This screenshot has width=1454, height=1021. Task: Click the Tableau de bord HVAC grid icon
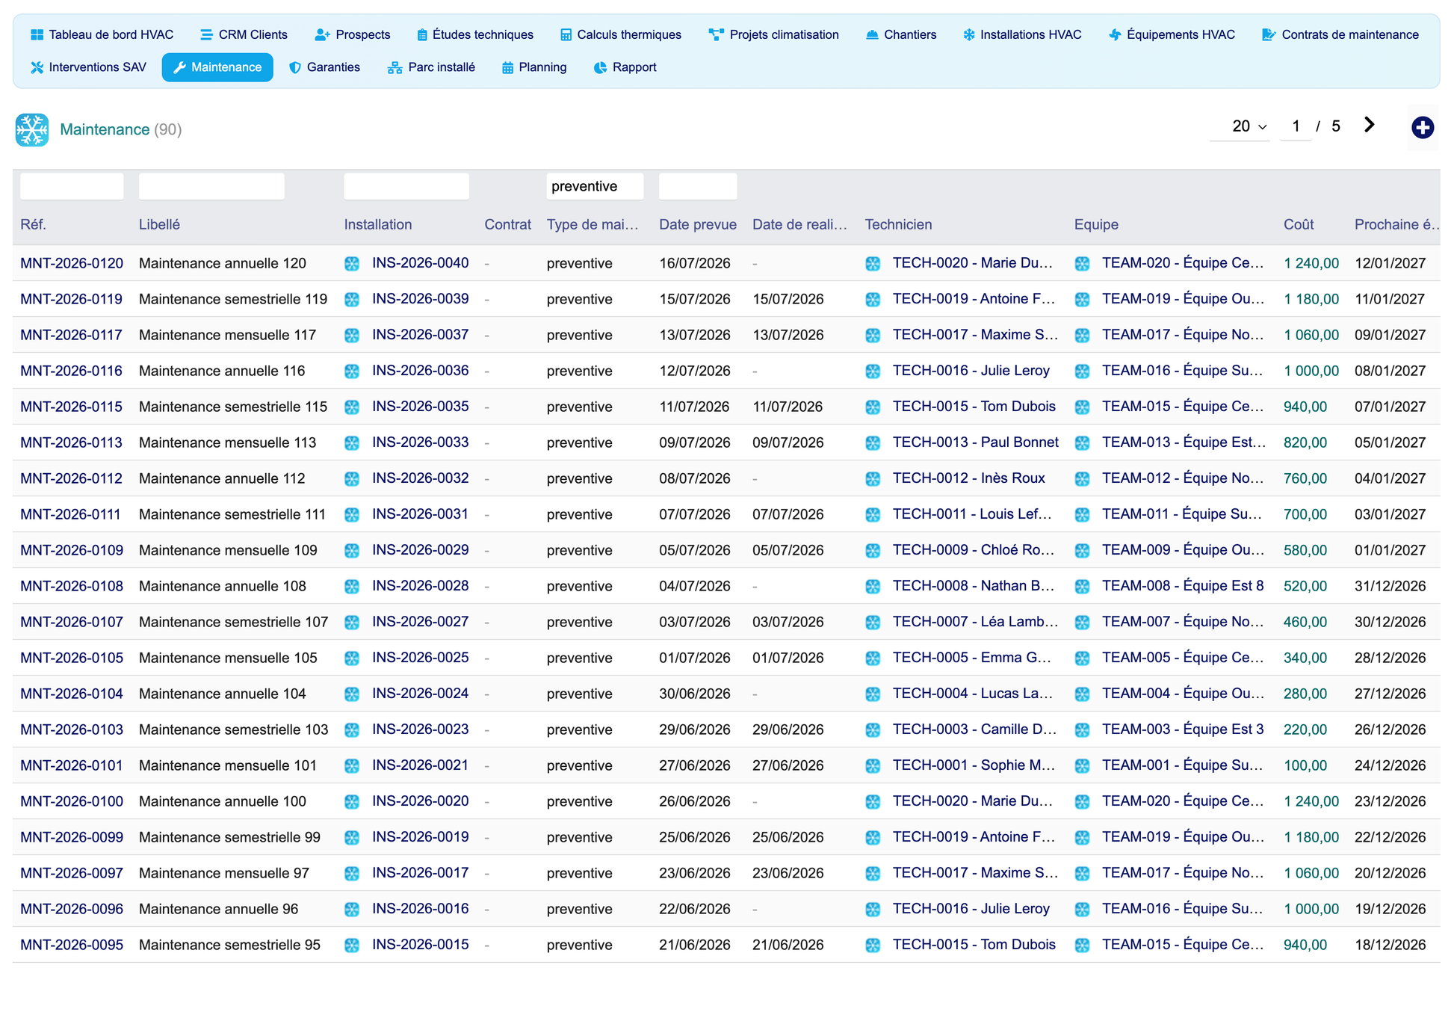click(37, 34)
